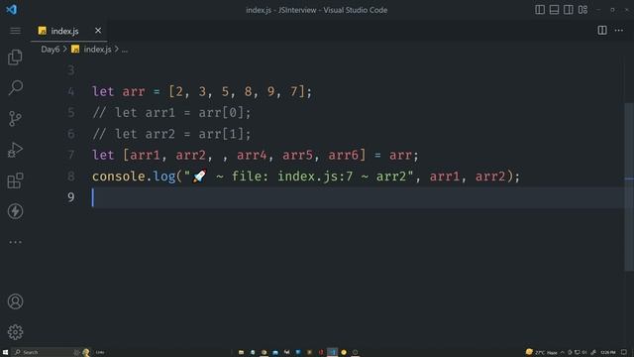Click 'arr6' in the destructuring line
Screen dimensions: 634x357
click(343, 155)
